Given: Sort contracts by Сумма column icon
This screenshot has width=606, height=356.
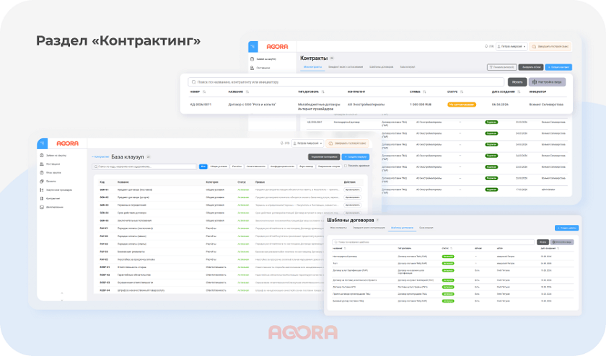Looking at the screenshot, I should (x=424, y=92).
